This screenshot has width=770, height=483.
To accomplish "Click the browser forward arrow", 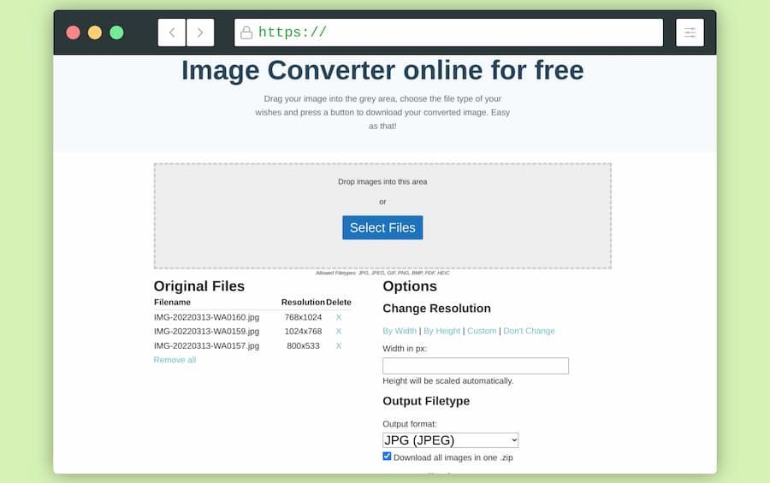I will [200, 32].
